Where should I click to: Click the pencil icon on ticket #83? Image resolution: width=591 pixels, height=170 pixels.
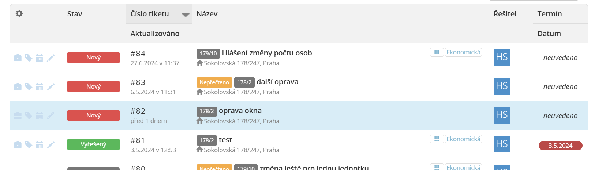51,86
